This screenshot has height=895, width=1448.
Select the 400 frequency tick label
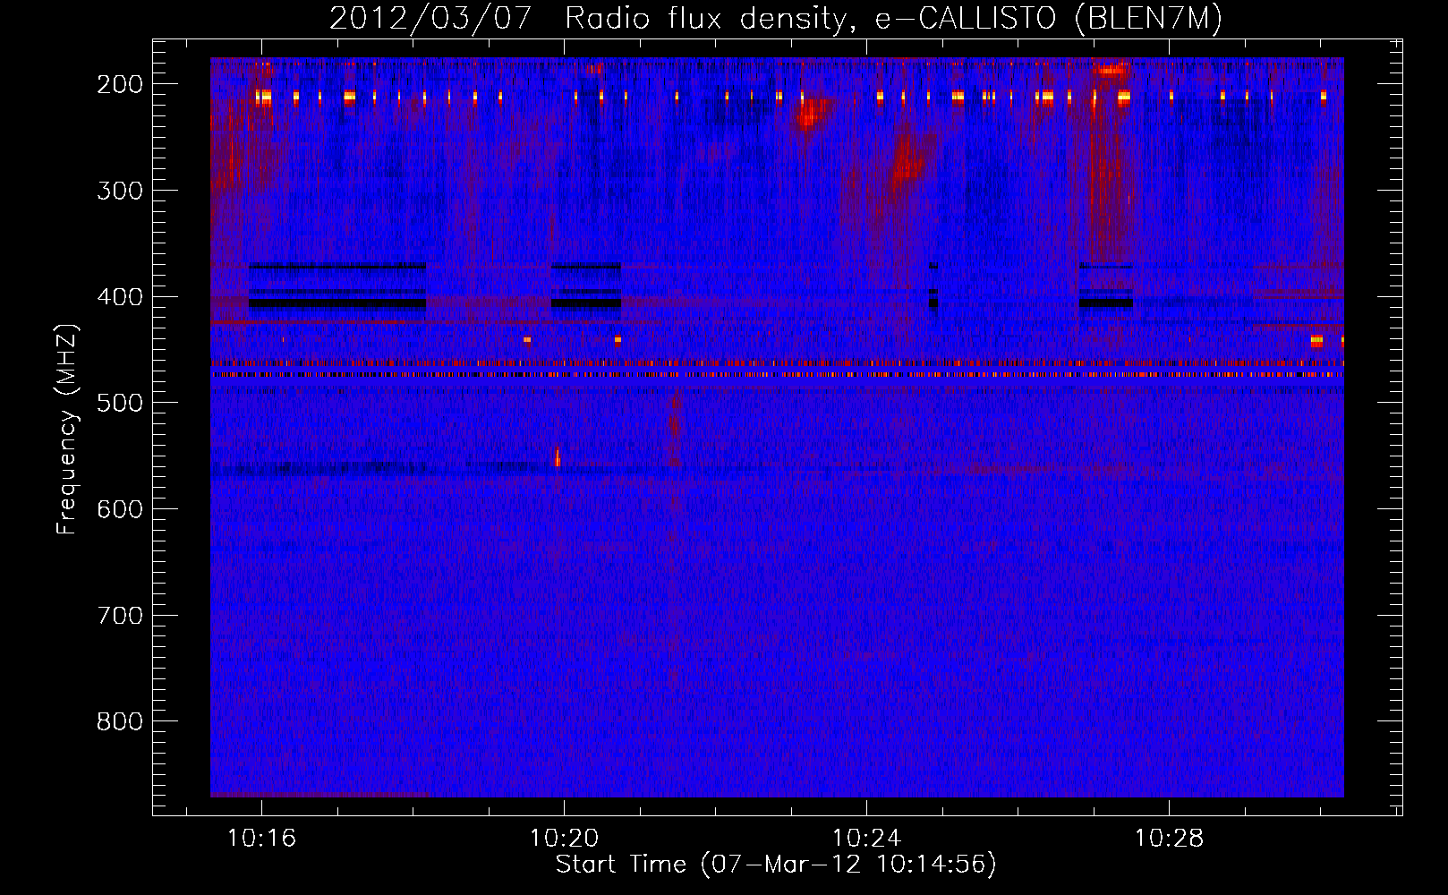click(x=120, y=297)
